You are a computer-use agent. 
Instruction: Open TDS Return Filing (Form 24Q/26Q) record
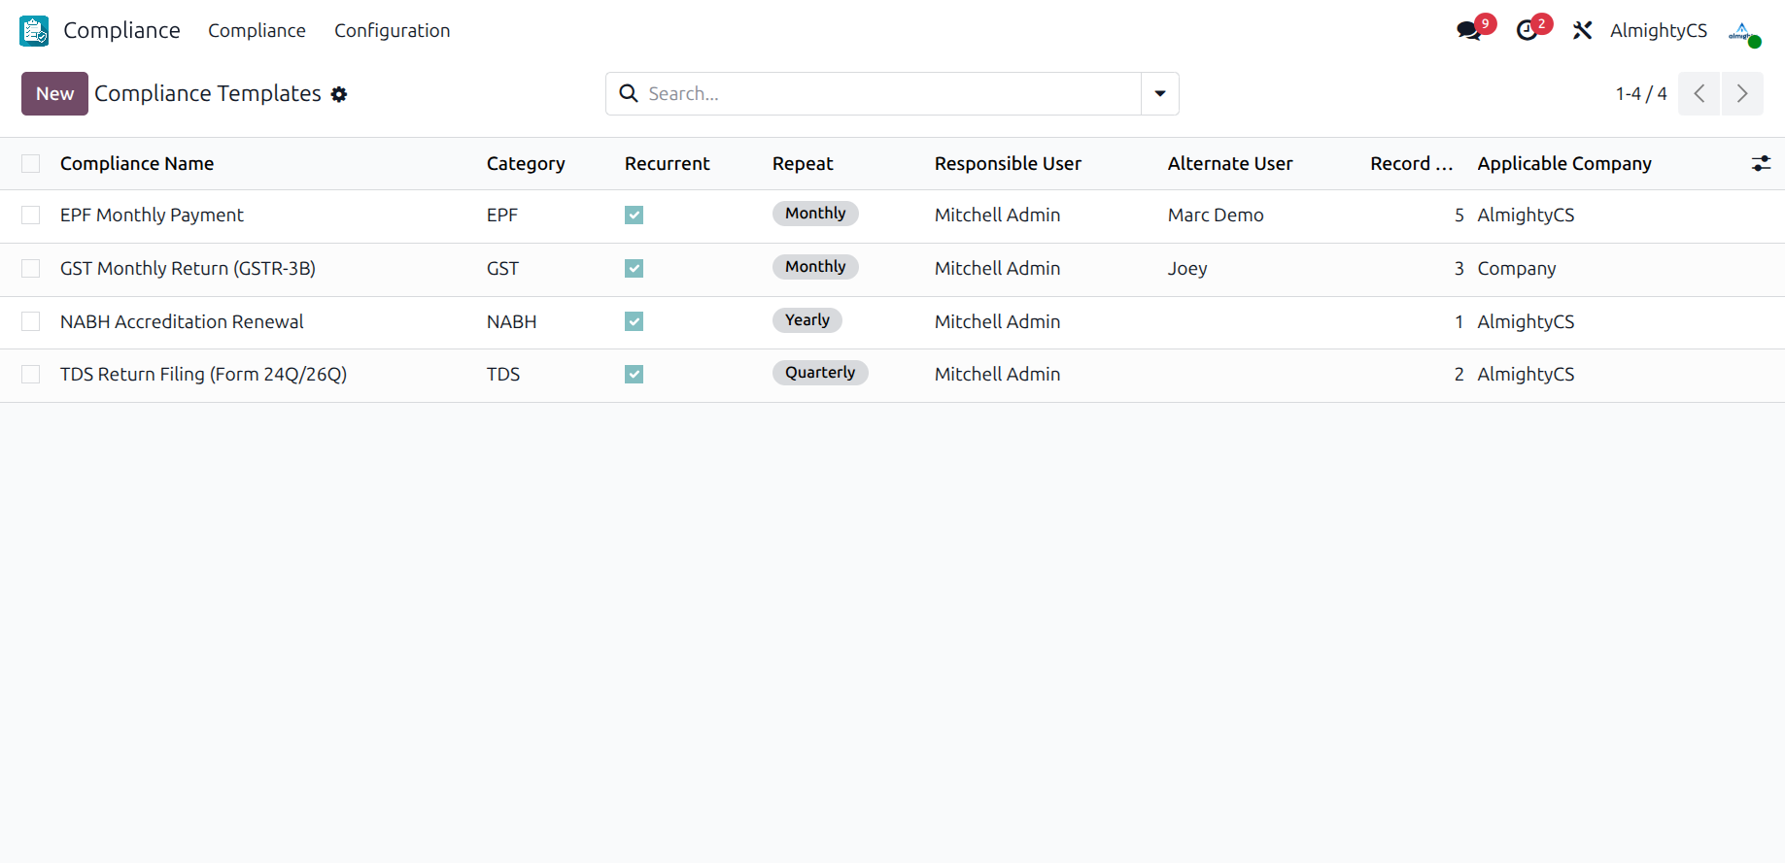tap(203, 375)
